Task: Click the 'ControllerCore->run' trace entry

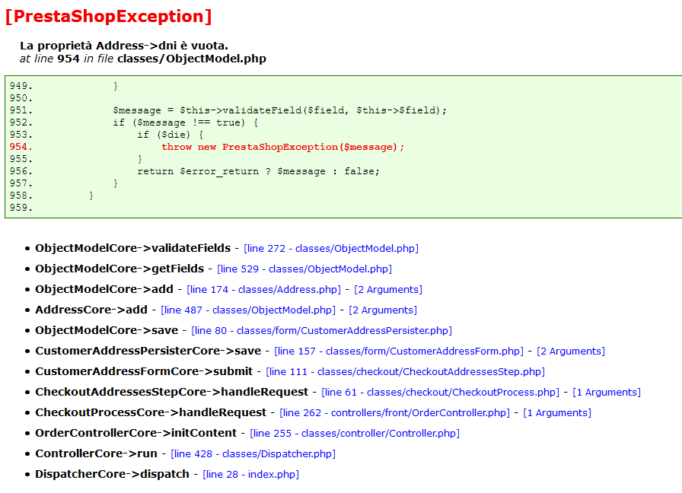Action: point(96,454)
